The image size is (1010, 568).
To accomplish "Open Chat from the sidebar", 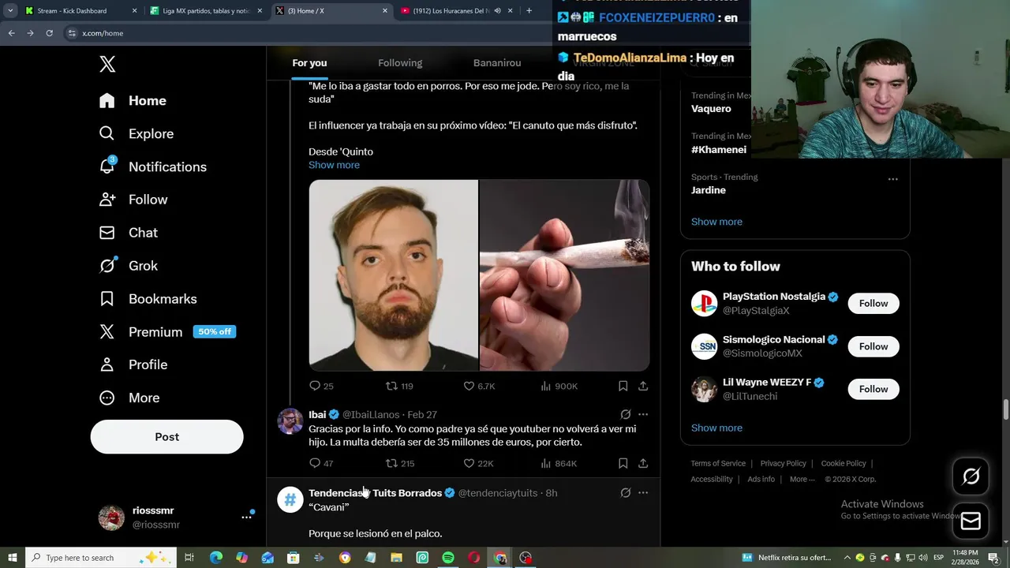I will coord(128,233).
